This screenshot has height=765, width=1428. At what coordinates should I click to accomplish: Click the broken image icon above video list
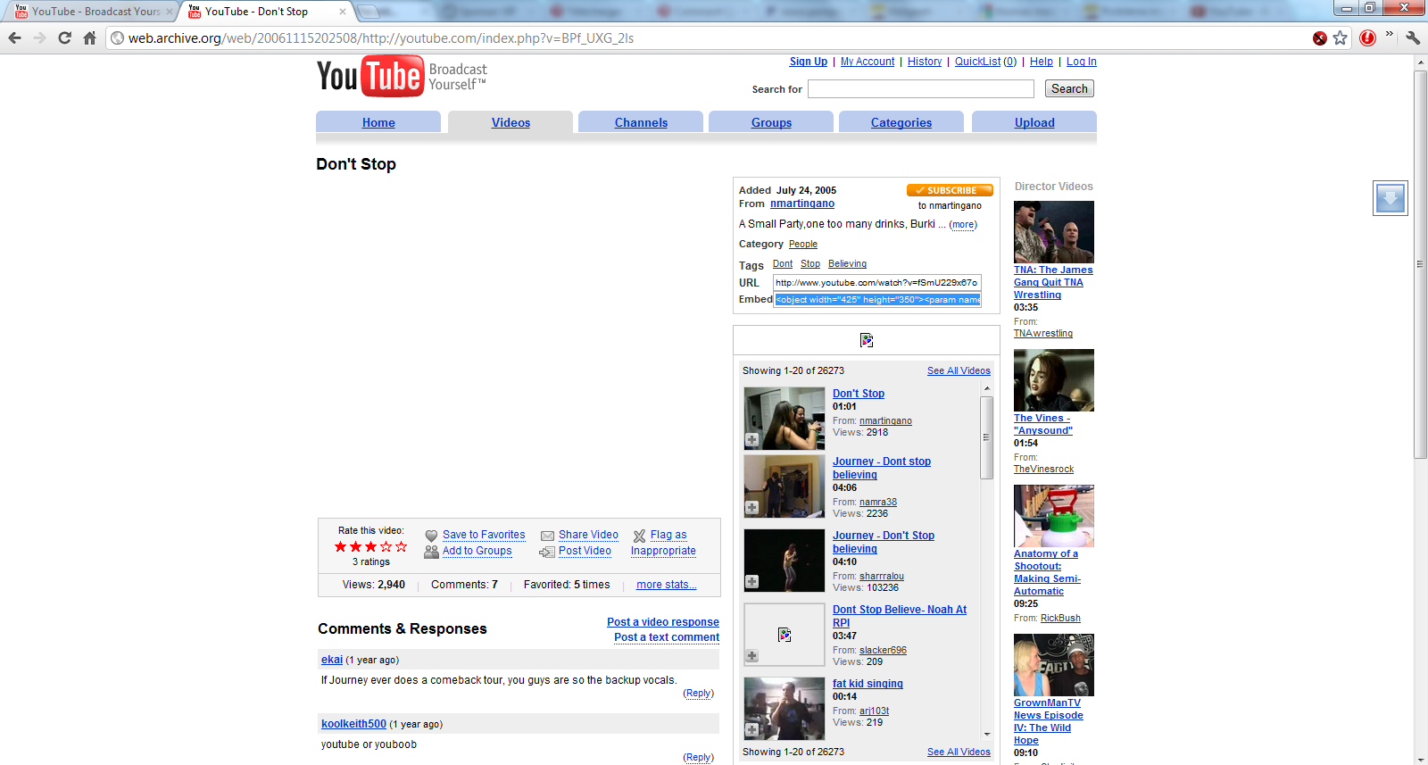point(866,340)
